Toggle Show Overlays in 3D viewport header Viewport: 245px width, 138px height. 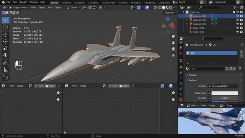click(147, 8)
